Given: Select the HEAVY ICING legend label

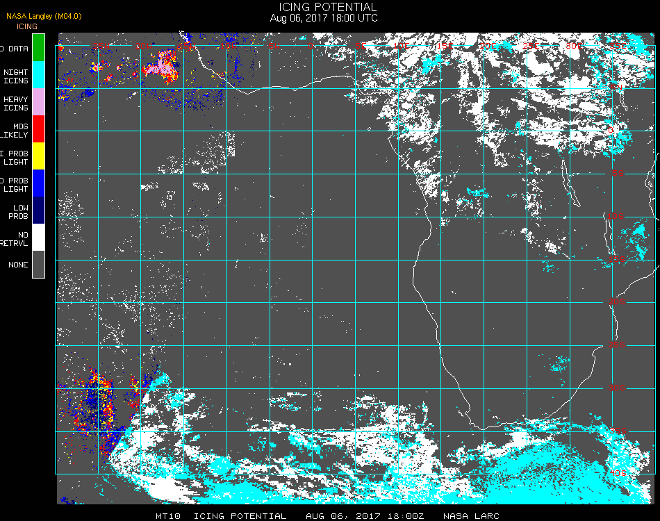Looking at the screenshot, I should (15, 104).
